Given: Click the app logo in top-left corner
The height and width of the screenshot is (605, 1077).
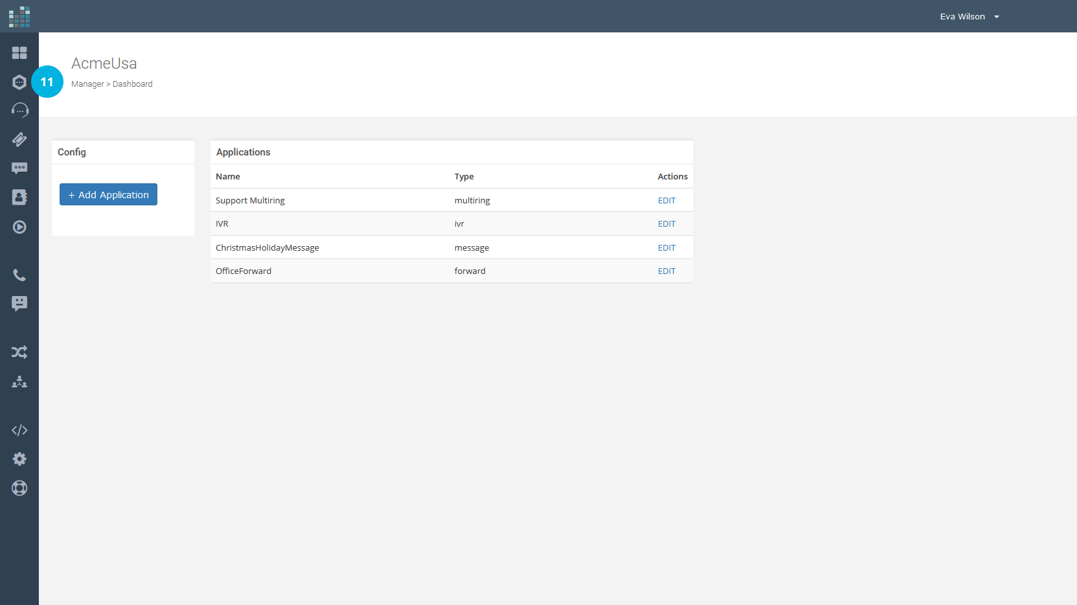Looking at the screenshot, I should (x=19, y=17).
